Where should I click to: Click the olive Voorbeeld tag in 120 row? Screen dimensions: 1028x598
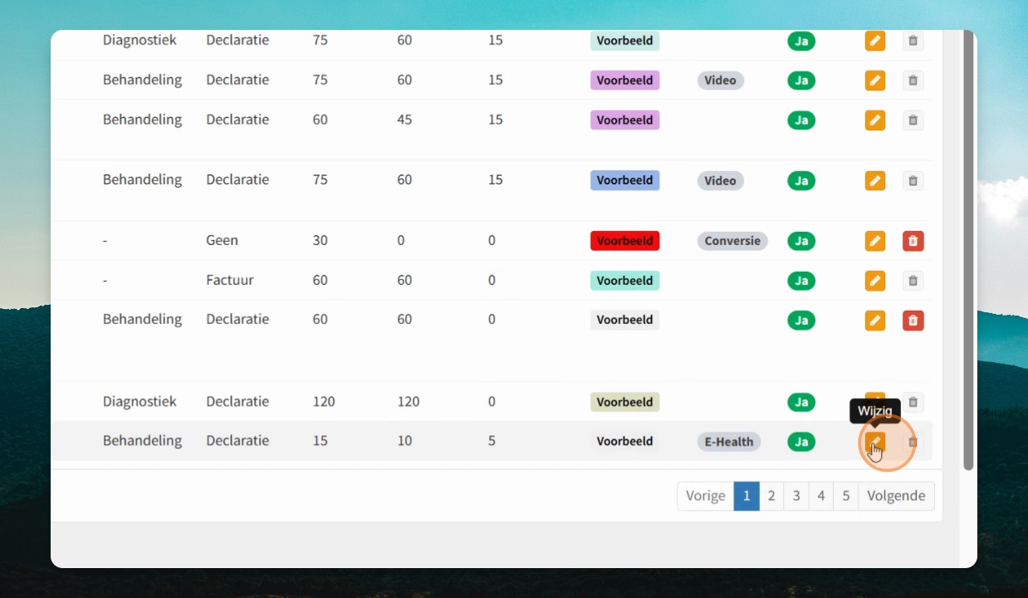624,402
